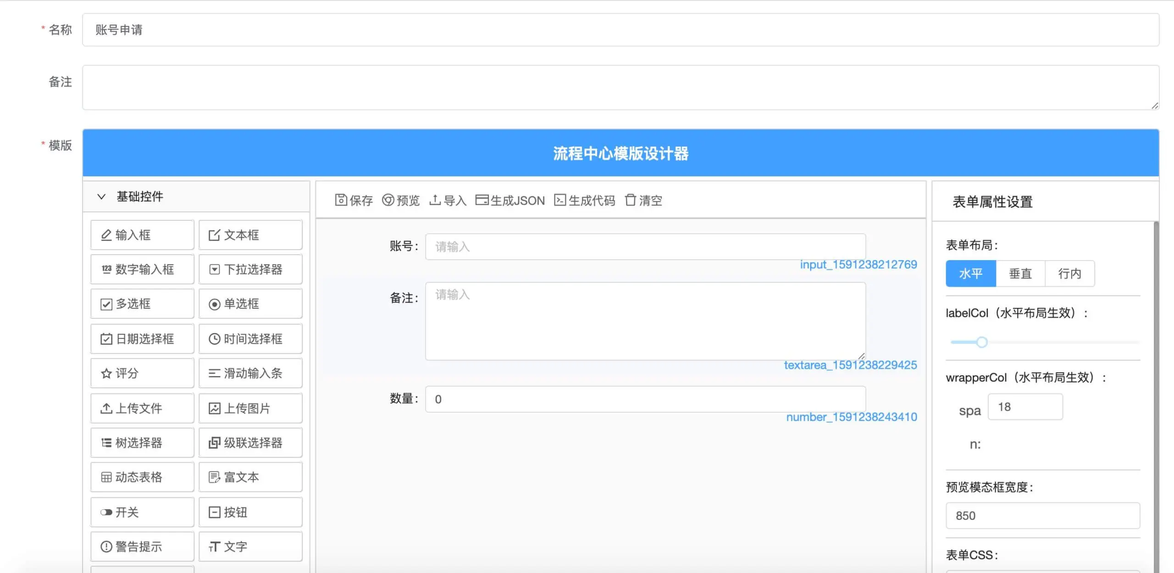Click the 按钮 button control
This screenshot has height=573, width=1174.
click(250, 512)
